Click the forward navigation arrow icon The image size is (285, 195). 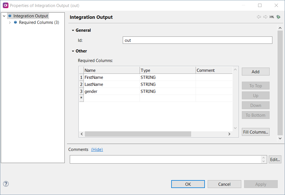point(265,17)
